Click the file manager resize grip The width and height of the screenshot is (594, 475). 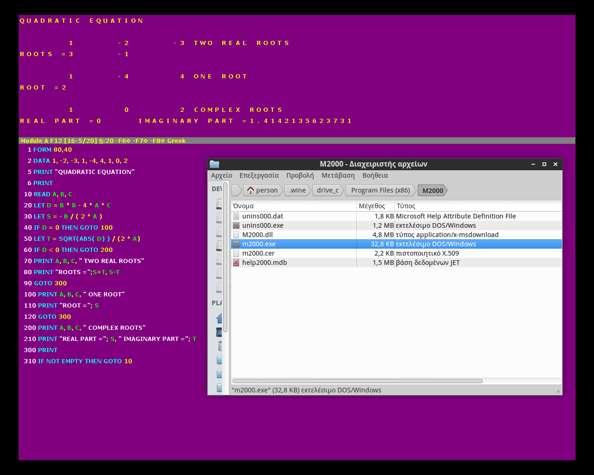click(x=558, y=391)
